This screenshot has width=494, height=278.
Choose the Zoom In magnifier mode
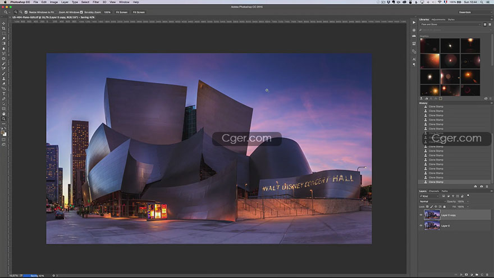[16, 12]
